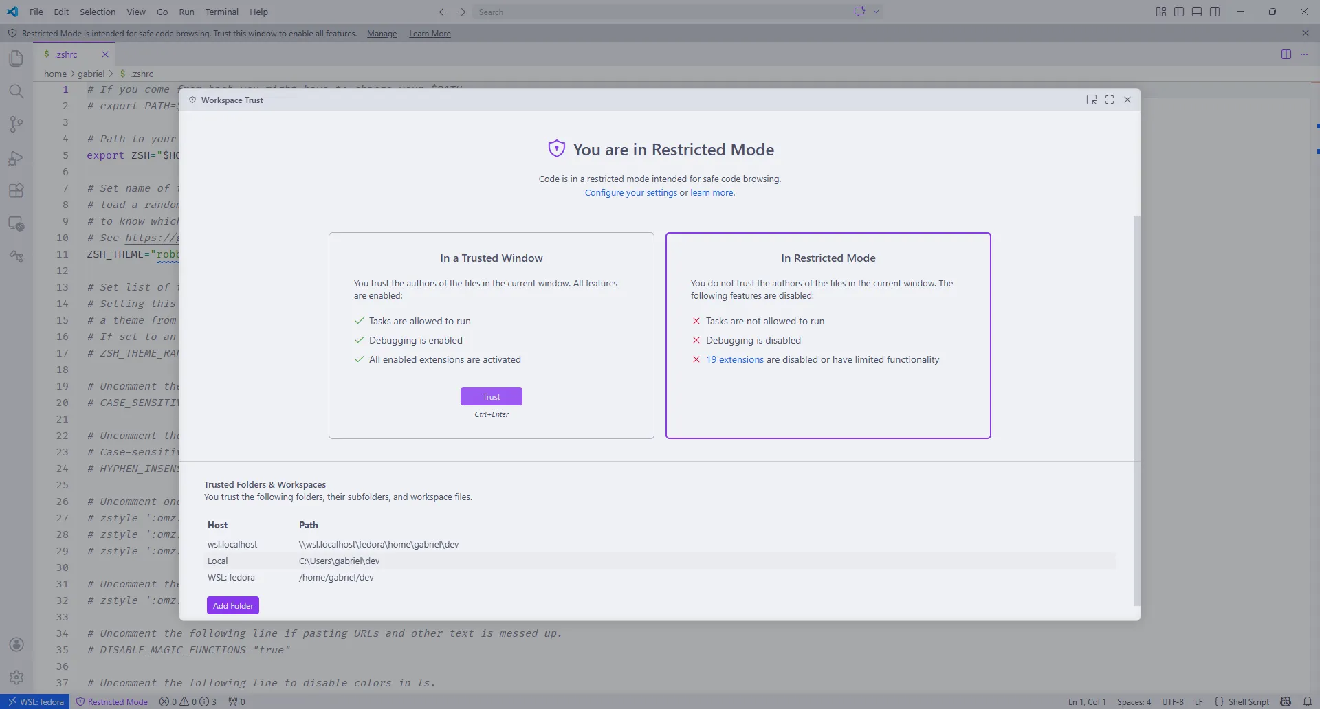The image size is (1320, 709).
Task: Click the activity bar icon below Remote Explorer
Action: pos(16,257)
